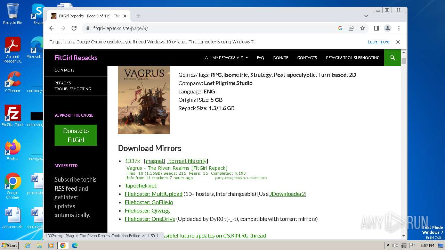Screen dimensions: 445x250
Task: Open the Learn more link
Action: (x=379, y=42)
